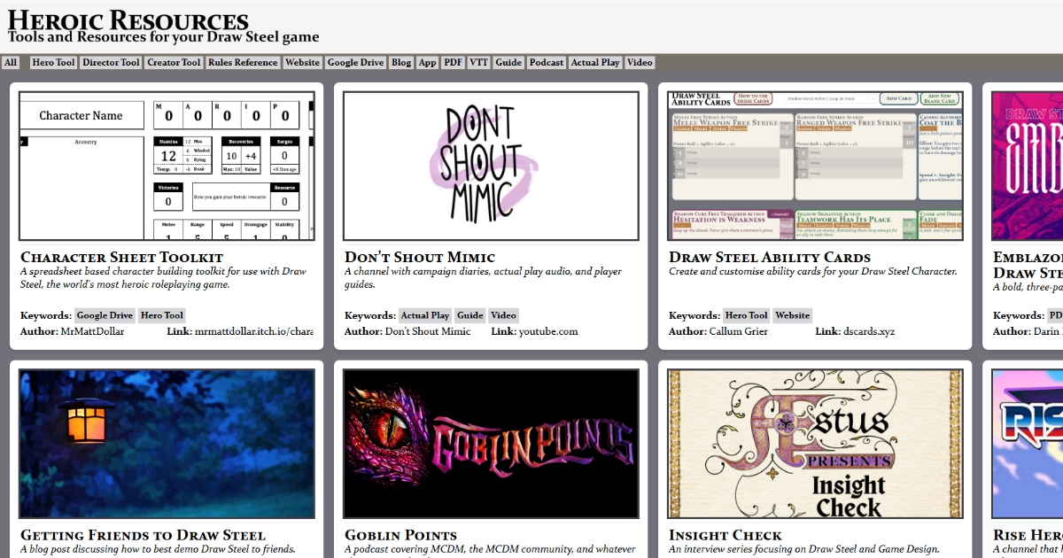Select the Actual Play filter

pyautogui.click(x=595, y=63)
